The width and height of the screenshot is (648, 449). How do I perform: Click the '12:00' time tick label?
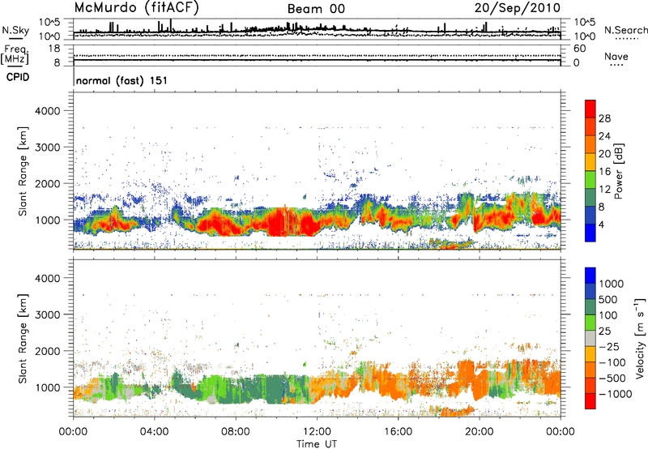click(317, 432)
